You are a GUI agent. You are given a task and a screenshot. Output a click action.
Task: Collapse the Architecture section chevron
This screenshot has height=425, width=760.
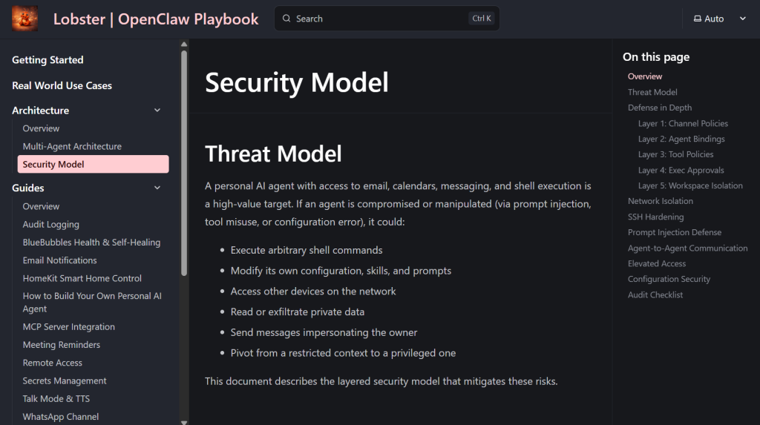157,111
